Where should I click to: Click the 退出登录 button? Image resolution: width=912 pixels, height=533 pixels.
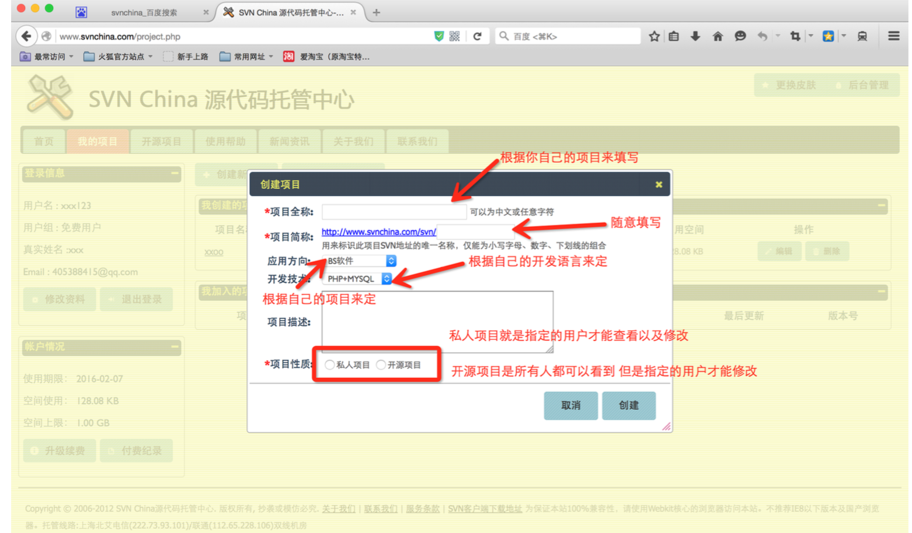tap(136, 299)
